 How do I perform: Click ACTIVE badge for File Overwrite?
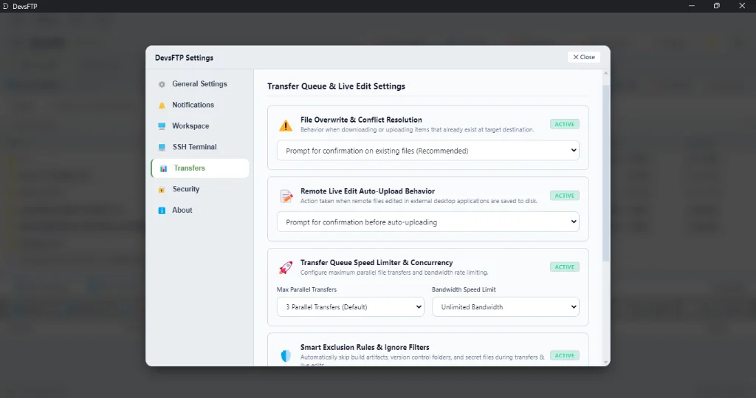pos(565,124)
